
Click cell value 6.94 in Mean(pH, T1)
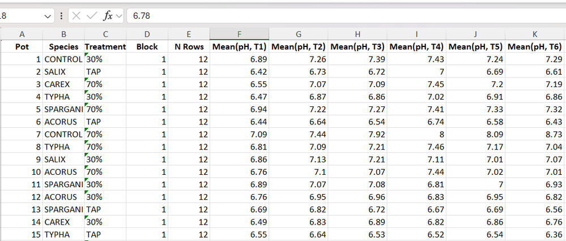pyautogui.click(x=239, y=109)
